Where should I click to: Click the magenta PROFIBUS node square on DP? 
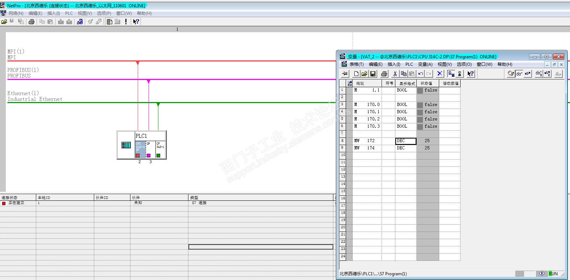point(148,156)
